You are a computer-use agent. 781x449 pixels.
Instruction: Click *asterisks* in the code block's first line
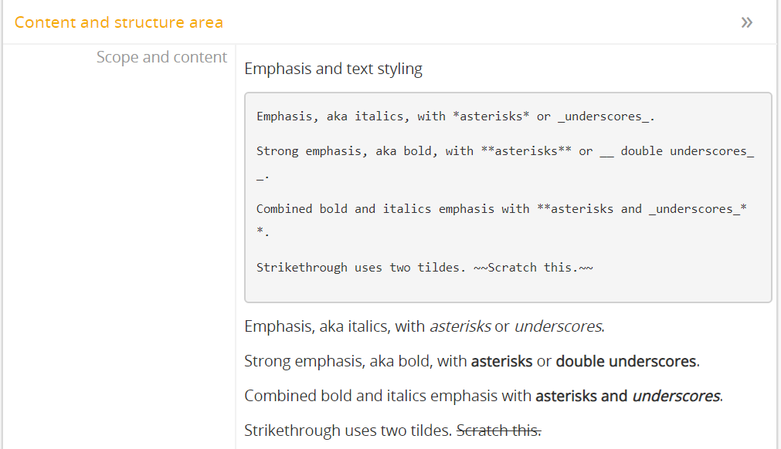tap(491, 116)
